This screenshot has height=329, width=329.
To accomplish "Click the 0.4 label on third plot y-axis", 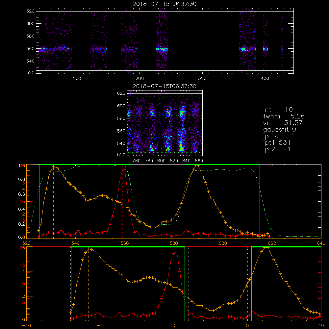I will (x=22, y=209).
